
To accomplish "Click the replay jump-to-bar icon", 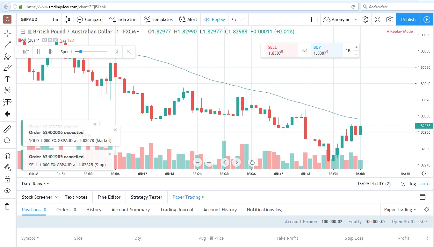I will tap(26, 52).
